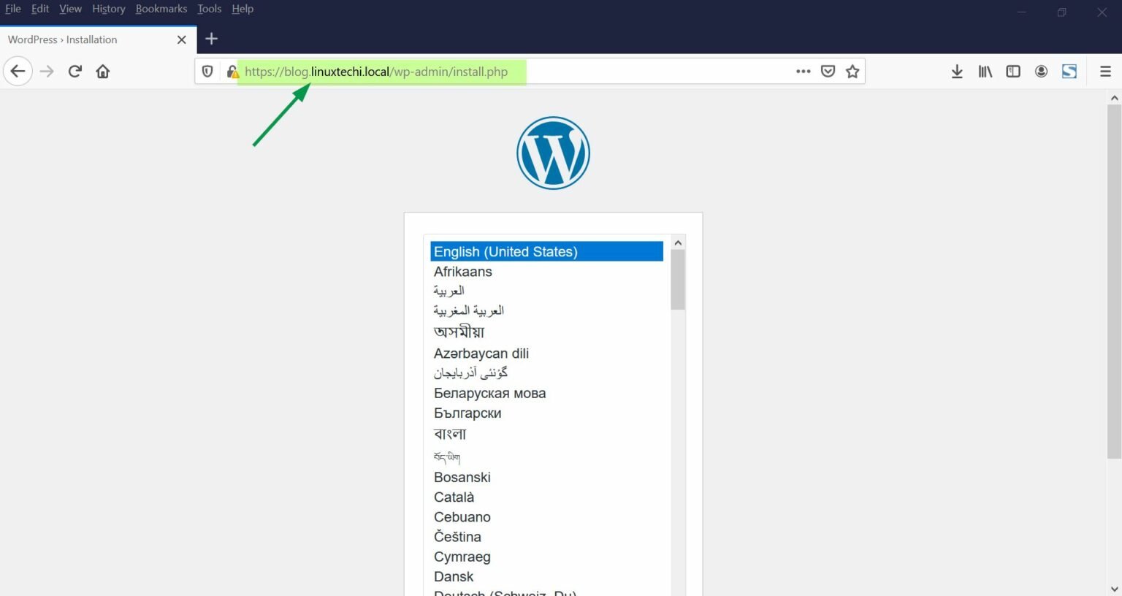This screenshot has height=596, width=1122.
Task: Open a new tab with plus button
Action: [x=212, y=39]
